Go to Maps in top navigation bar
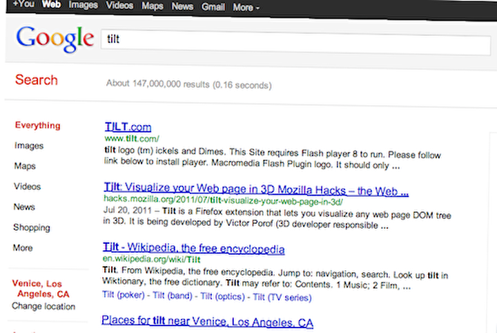The height and width of the screenshot is (333, 497). coord(153,6)
